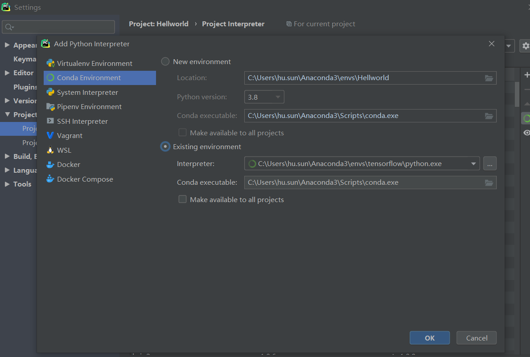The height and width of the screenshot is (357, 530).
Task: Open the Project Interpreter breadcrumb
Action: tap(233, 24)
